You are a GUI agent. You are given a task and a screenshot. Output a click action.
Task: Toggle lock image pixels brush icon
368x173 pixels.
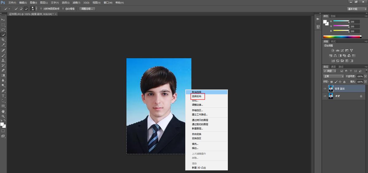336,82
